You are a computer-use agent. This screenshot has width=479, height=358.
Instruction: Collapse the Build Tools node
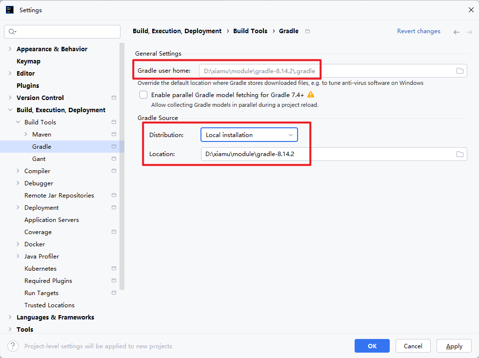(x=18, y=122)
